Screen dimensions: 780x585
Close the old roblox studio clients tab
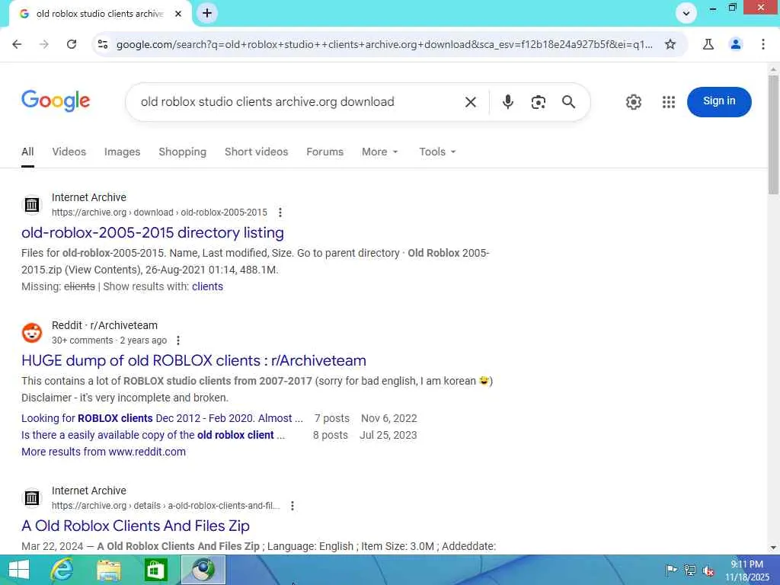pyautogui.click(x=178, y=14)
